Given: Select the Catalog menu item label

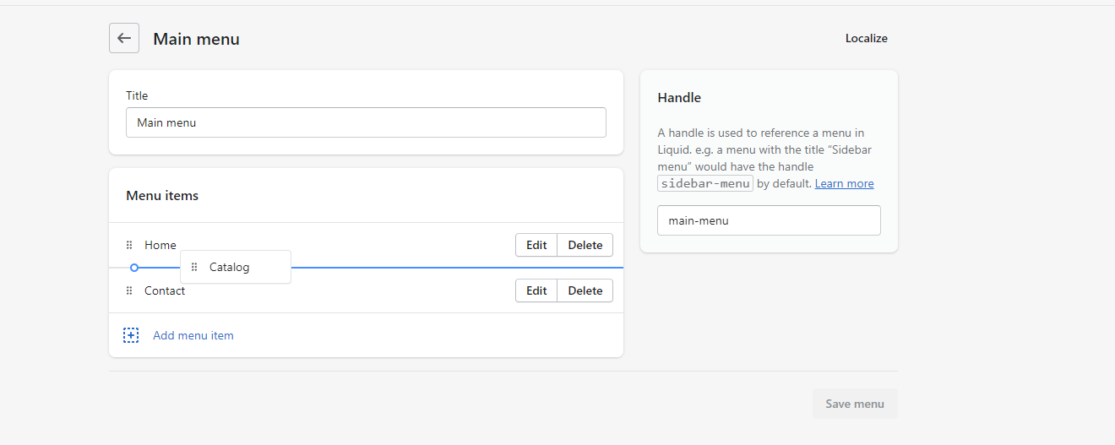Looking at the screenshot, I should [x=230, y=267].
